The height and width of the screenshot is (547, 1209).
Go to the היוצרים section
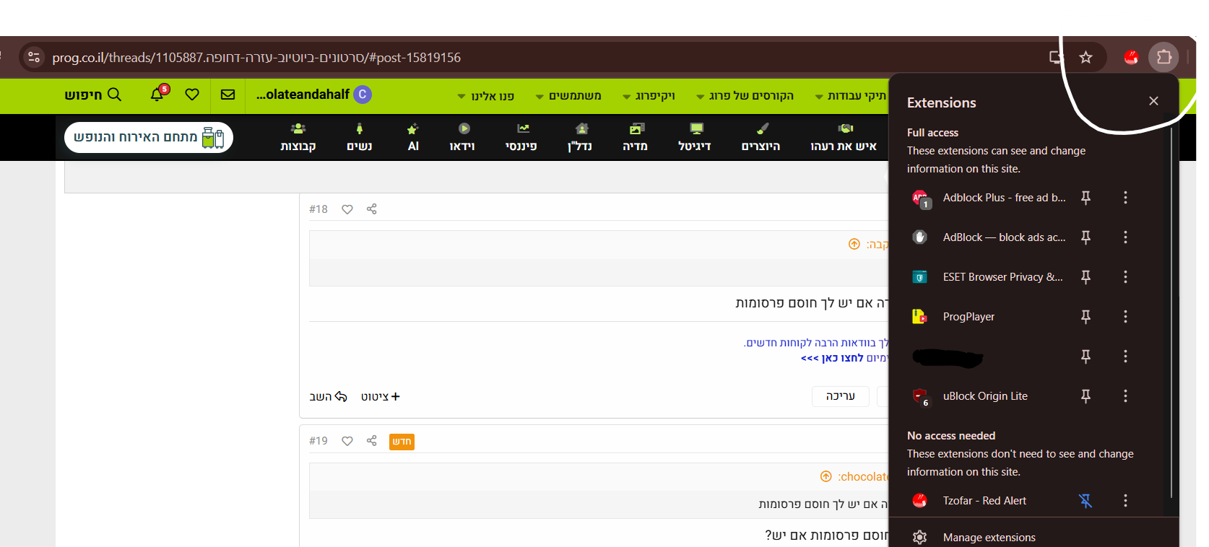tap(761, 137)
